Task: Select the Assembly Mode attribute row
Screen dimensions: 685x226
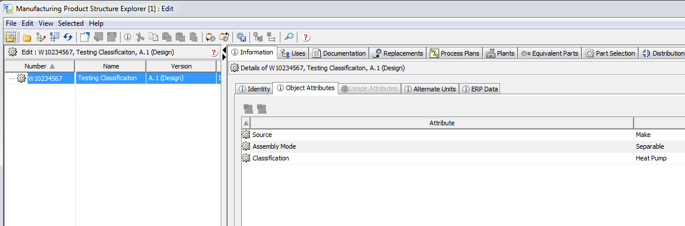Action: [x=463, y=147]
